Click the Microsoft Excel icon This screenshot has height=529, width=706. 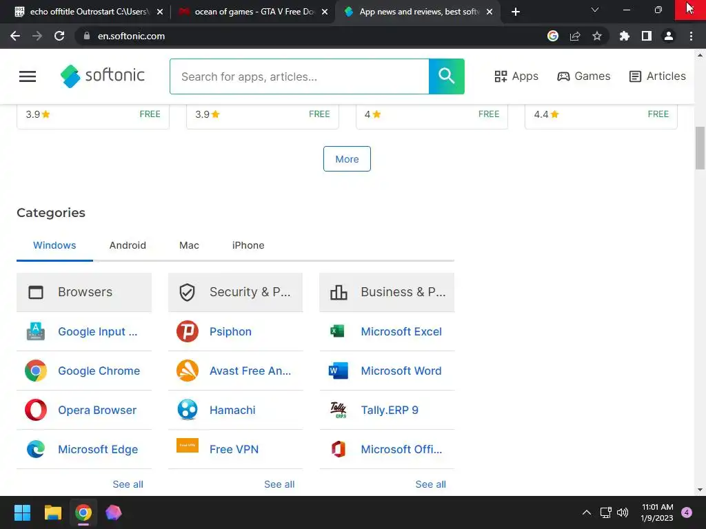(x=337, y=331)
